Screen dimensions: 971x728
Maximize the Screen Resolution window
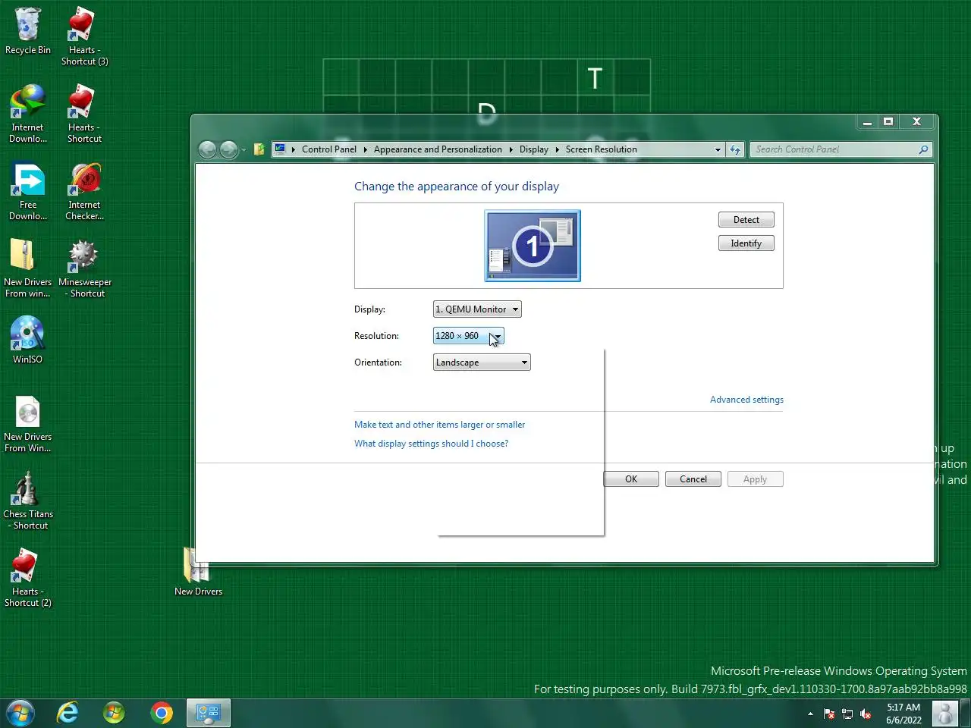click(888, 122)
